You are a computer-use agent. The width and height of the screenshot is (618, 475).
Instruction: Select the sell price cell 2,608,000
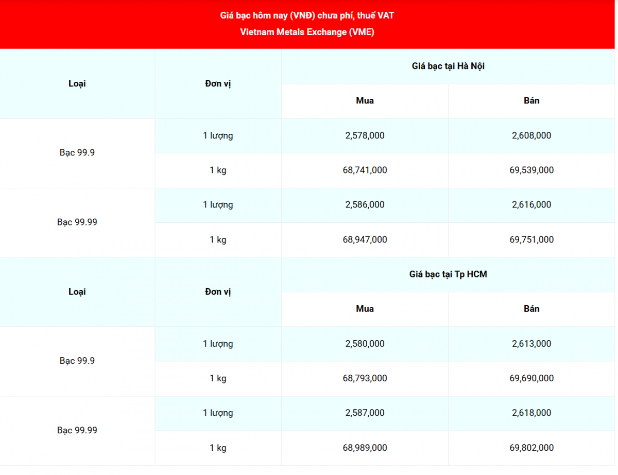531,136
